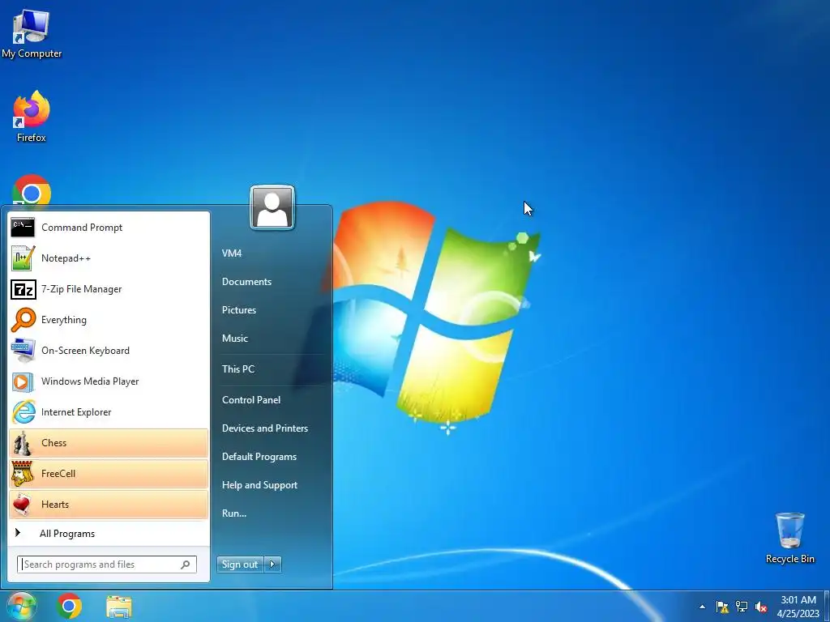Image resolution: width=830 pixels, height=622 pixels.
Task: Open Music from Start menu
Action: pos(235,339)
